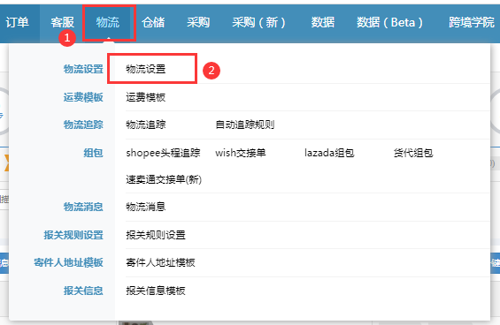The image size is (500, 325).
Task: Open shopee头程追踪 in 组包 section
Action: coord(163,153)
